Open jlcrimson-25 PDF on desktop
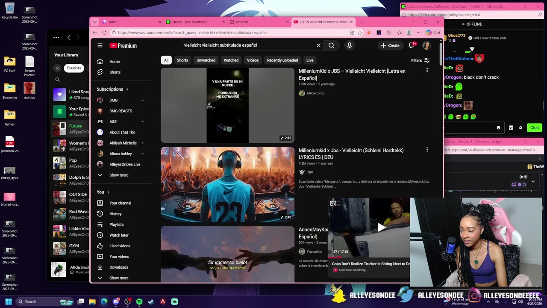The height and width of the screenshot is (308, 547). tap(9, 145)
